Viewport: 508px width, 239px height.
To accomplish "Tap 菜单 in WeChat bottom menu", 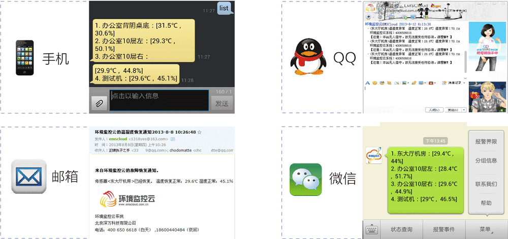I will pos(486,230).
